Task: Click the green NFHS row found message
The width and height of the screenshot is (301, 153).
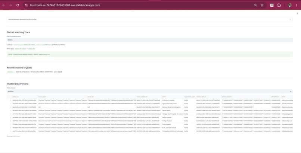Action: click(150, 54)
